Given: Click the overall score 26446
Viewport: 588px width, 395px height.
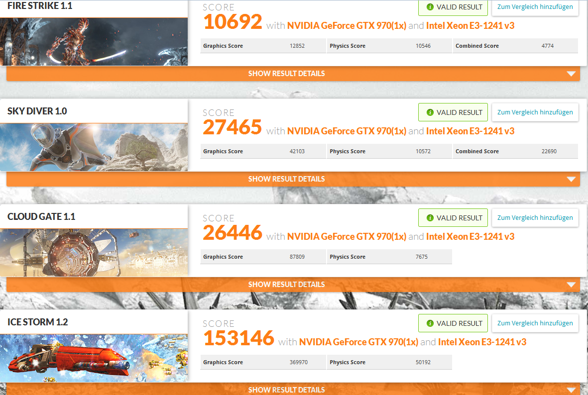Looking at the screenshot, I should coord(233,233).
